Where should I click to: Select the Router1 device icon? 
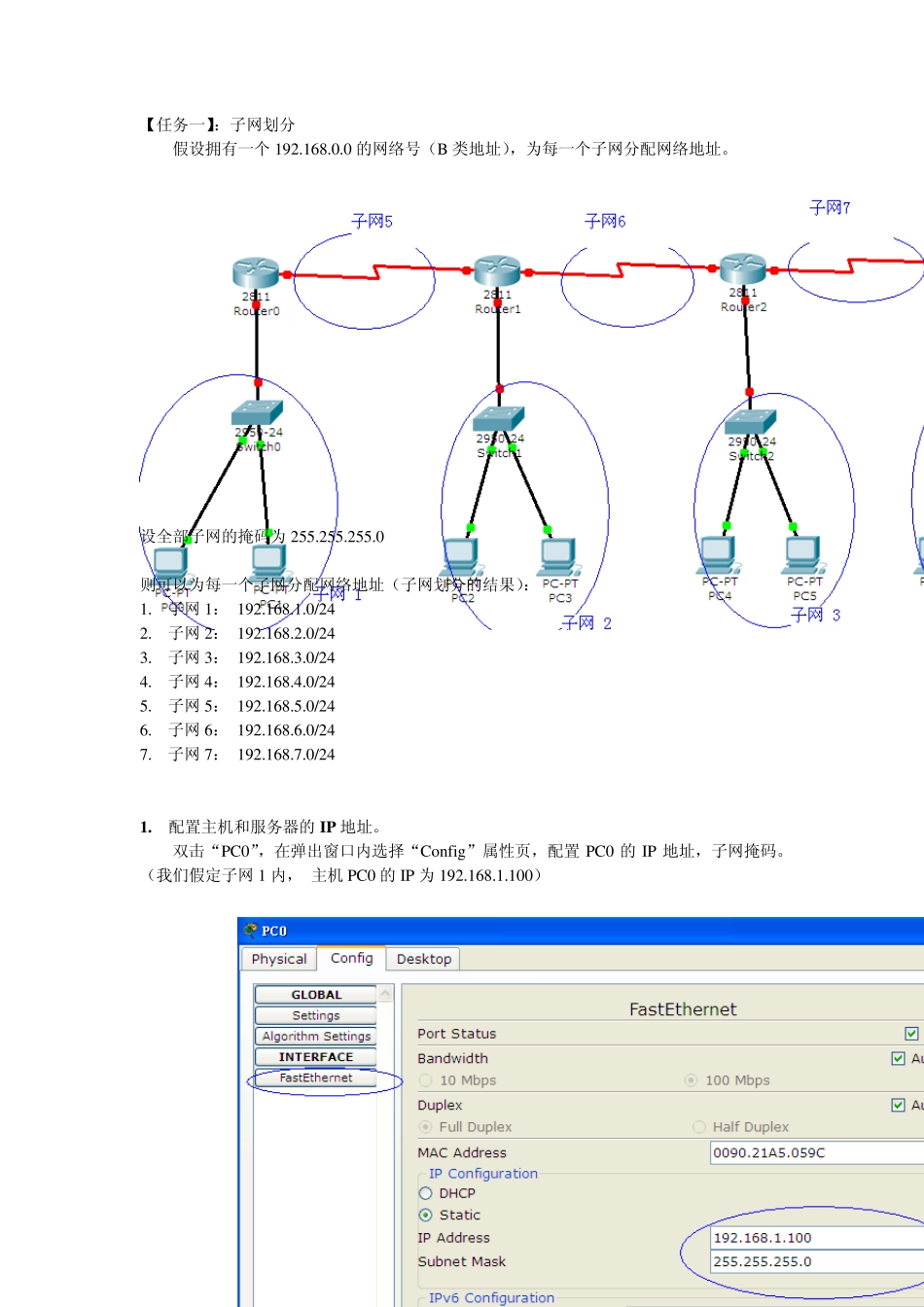pos(497,271)
